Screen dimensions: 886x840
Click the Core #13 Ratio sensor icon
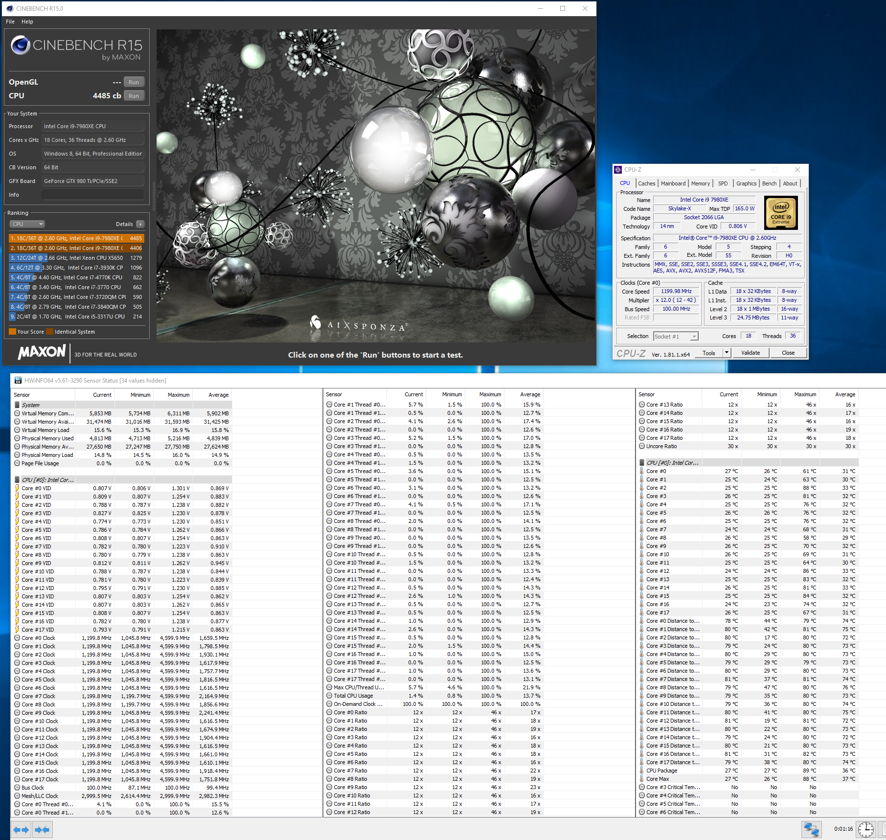pos(641,405)
